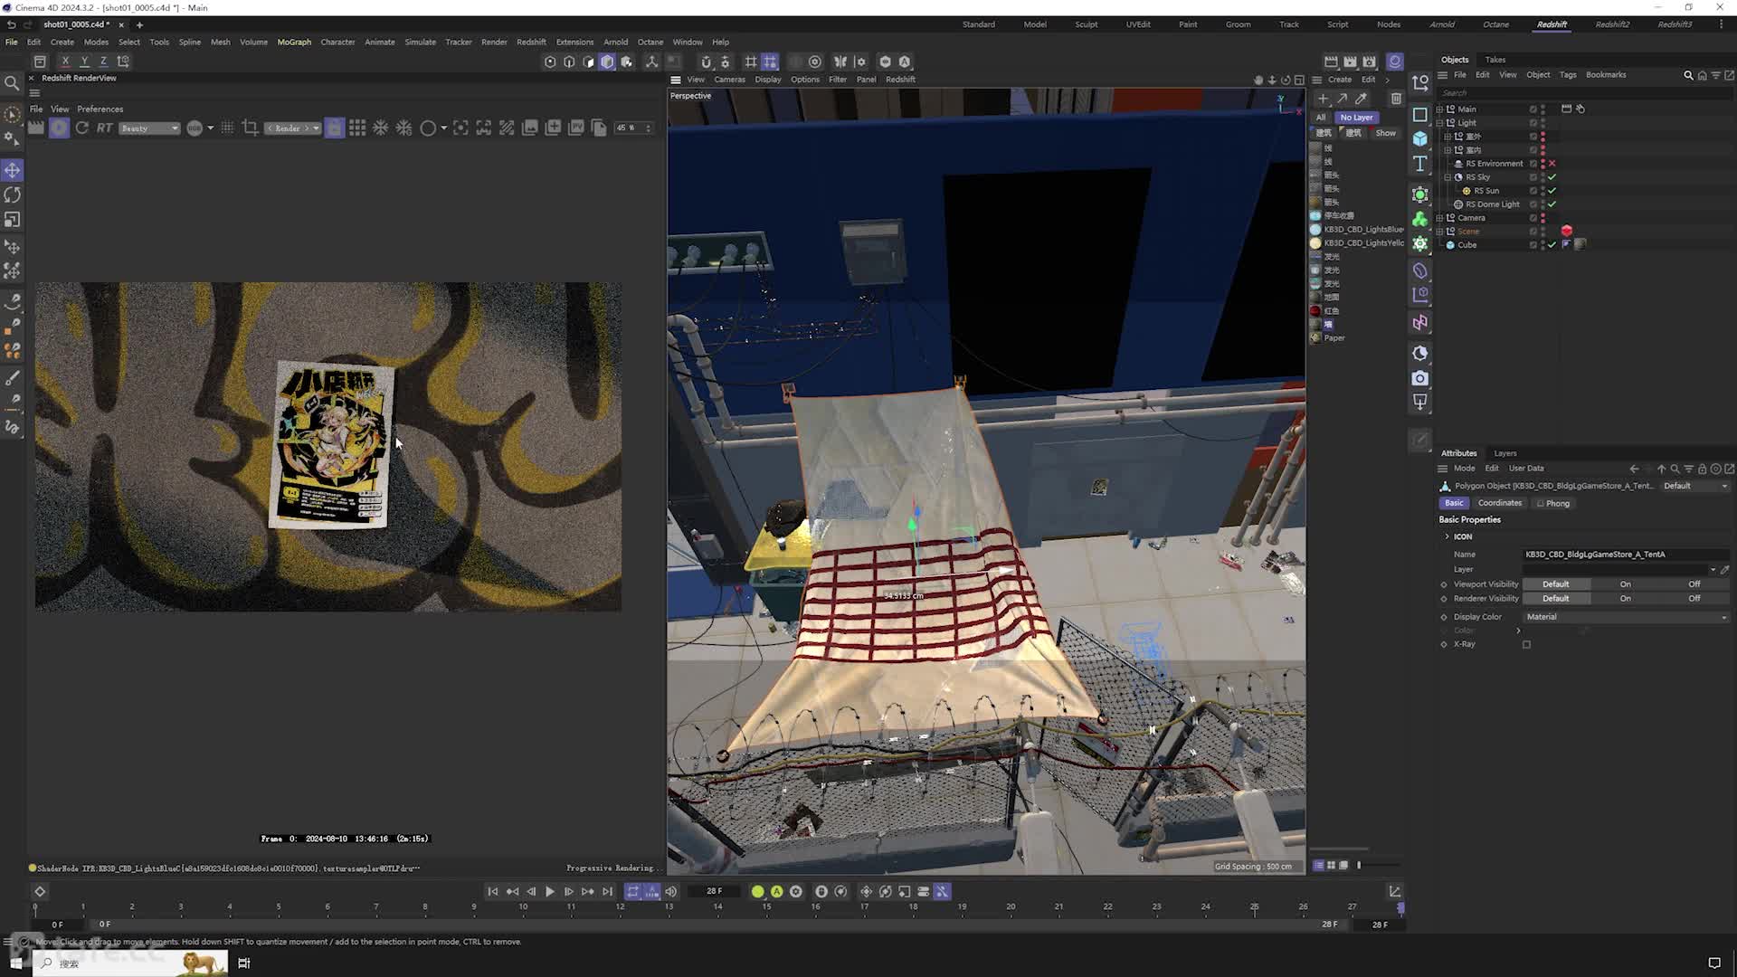
Task: Toggle the X-Ray checkbox
Action: pyautogui.click(x=1526, y=645)
